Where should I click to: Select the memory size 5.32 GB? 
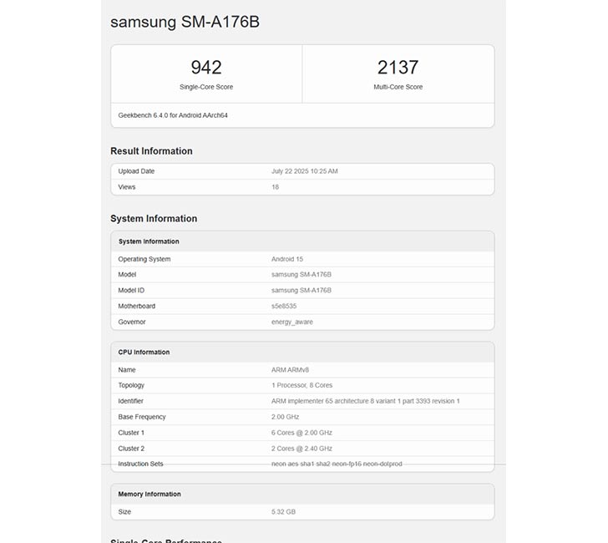(283, 512)
